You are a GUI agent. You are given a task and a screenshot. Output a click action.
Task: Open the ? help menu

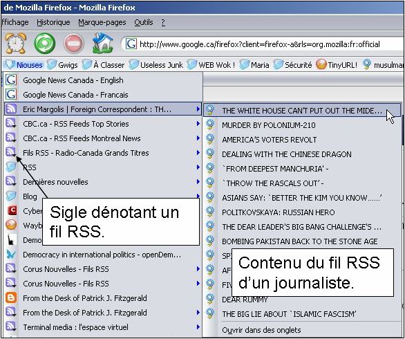pos(163,22)
